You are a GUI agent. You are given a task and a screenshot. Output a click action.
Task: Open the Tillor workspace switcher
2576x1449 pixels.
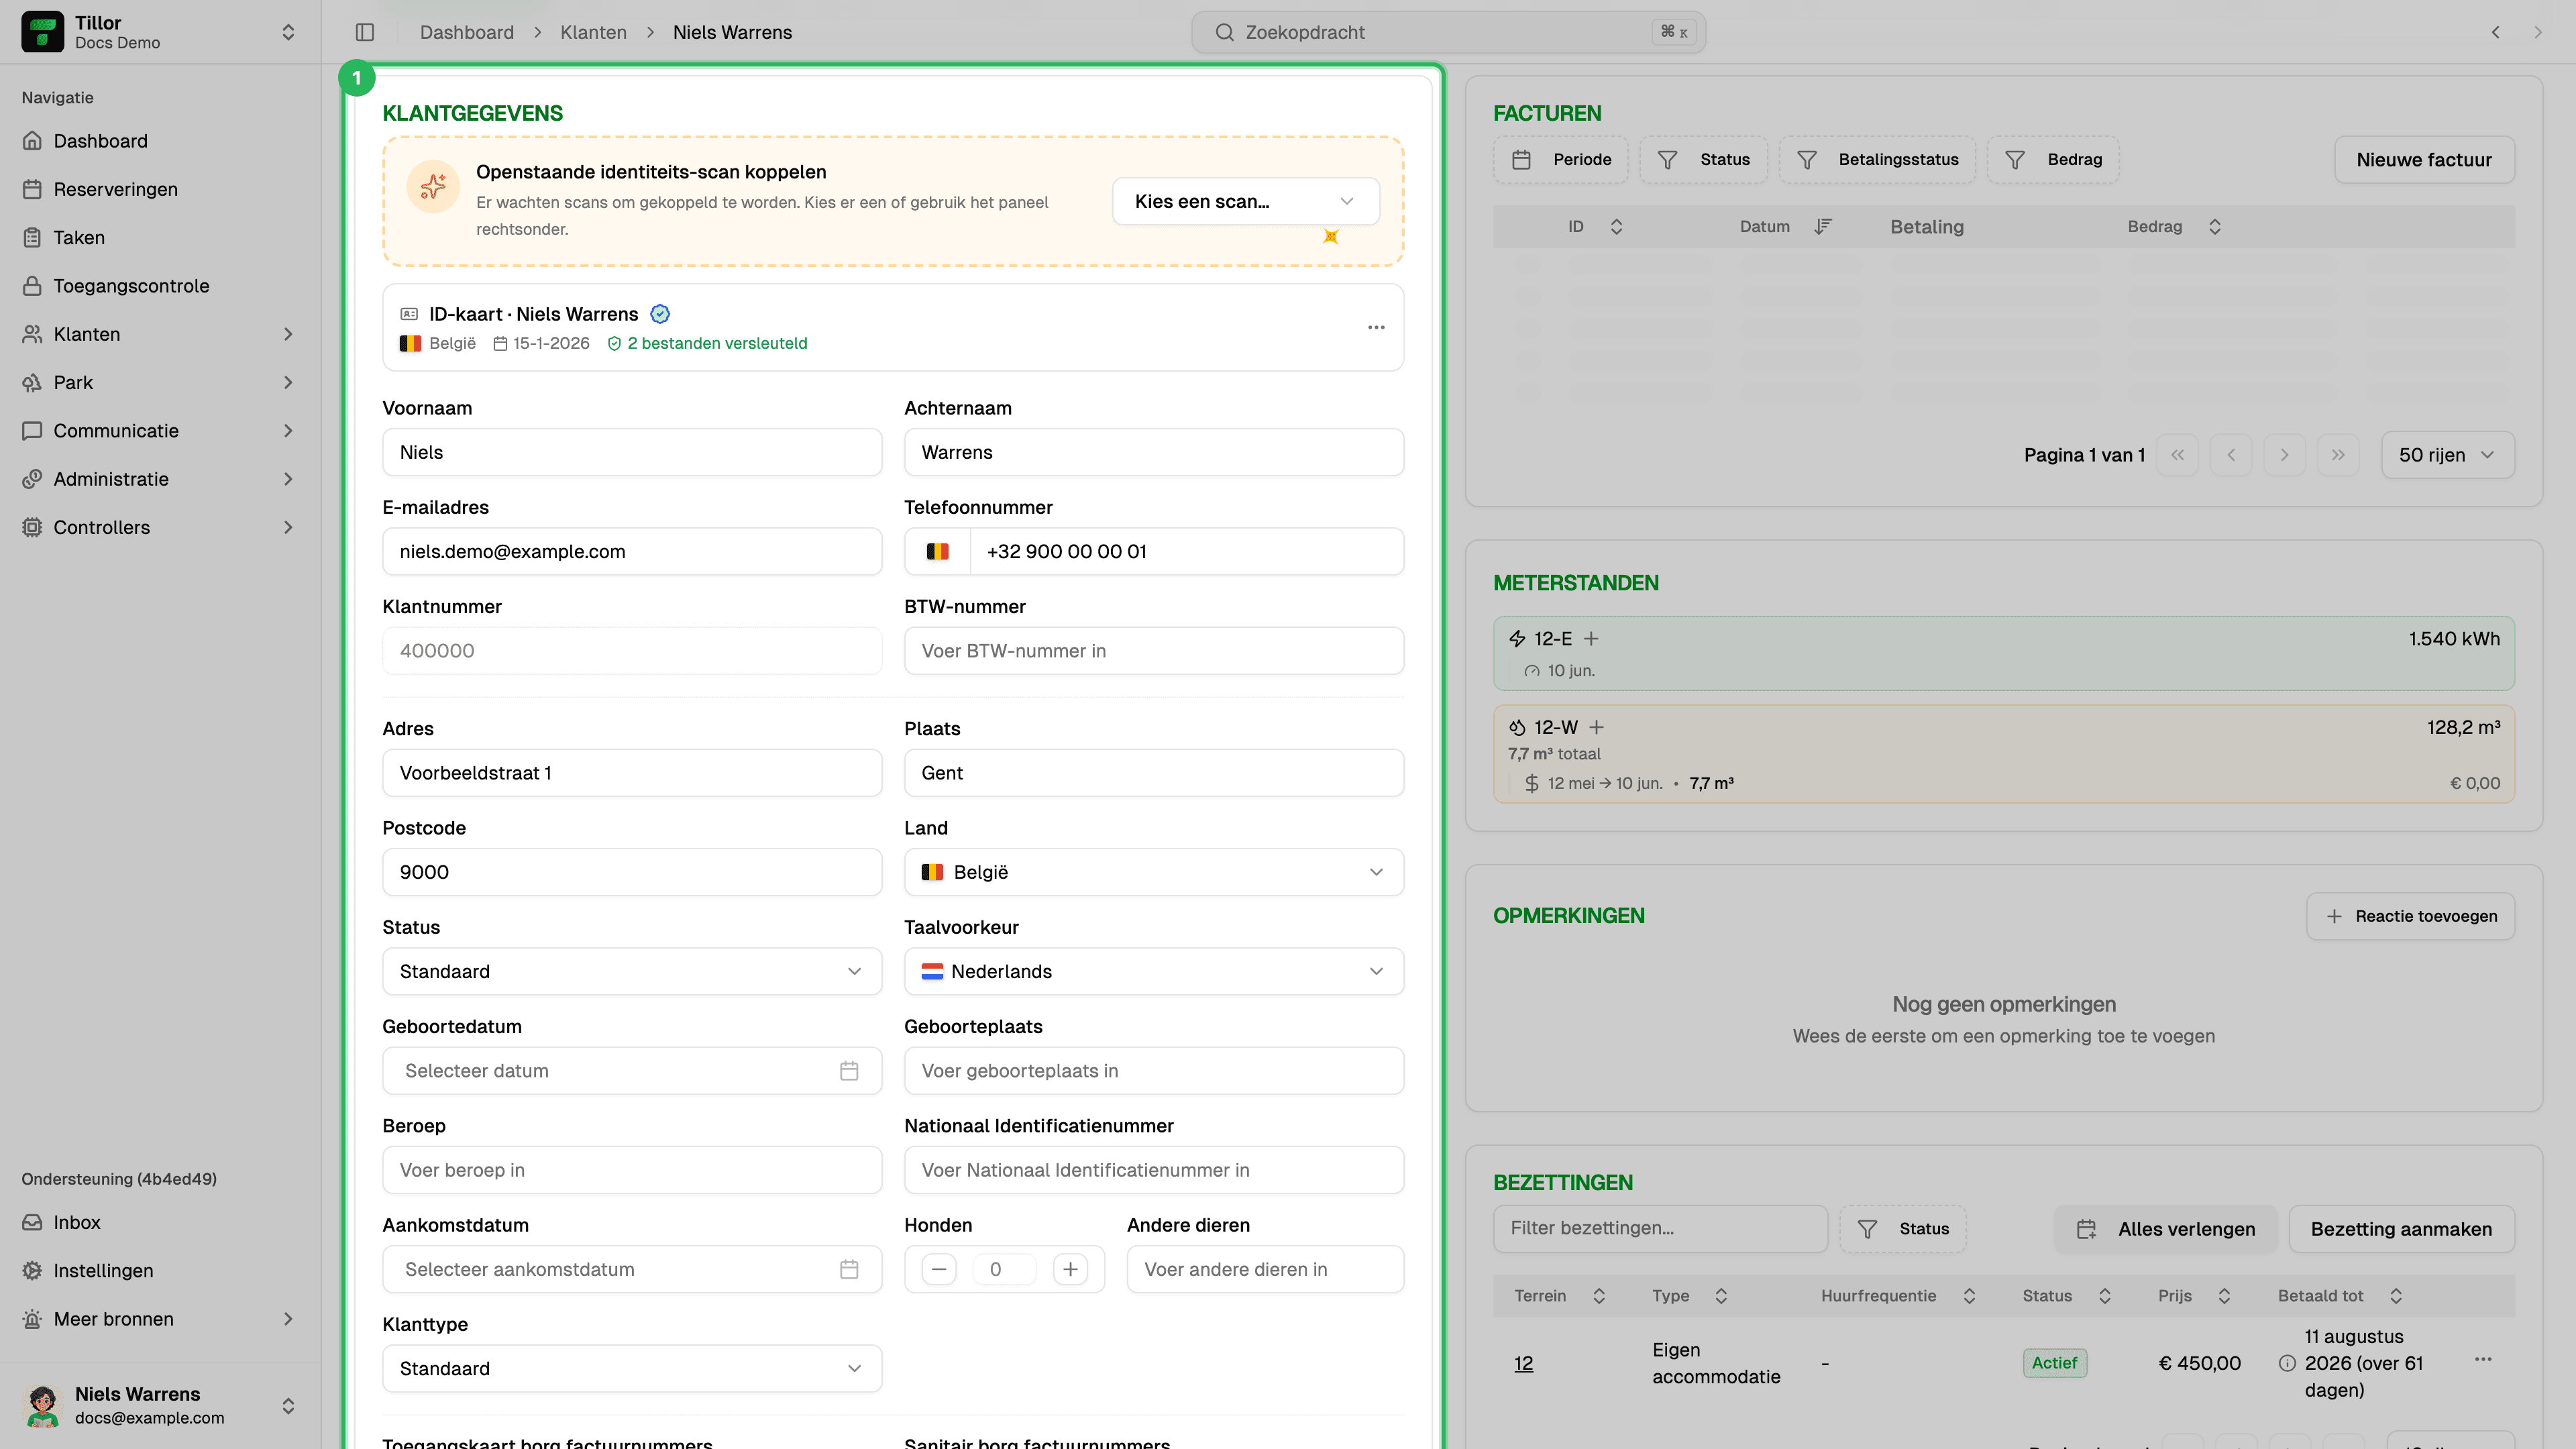(160, 32)
